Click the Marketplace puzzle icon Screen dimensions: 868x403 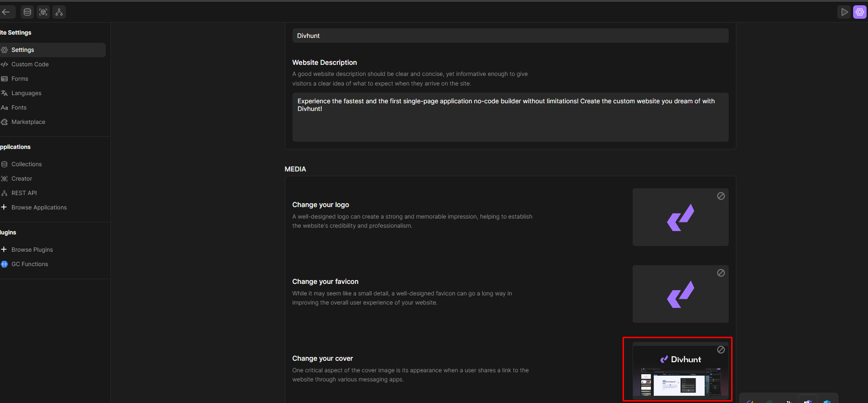(x=4, y=122)
